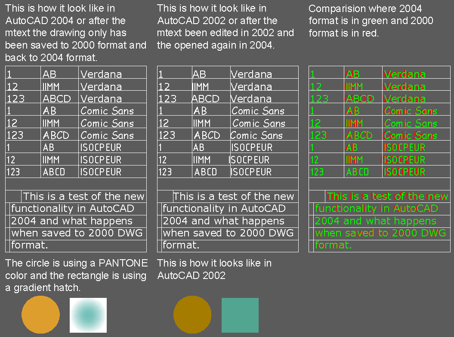Click "This is a test" line in AutoCAD 2004 table
The image size is (454, 337).
[x=83, y=196]
